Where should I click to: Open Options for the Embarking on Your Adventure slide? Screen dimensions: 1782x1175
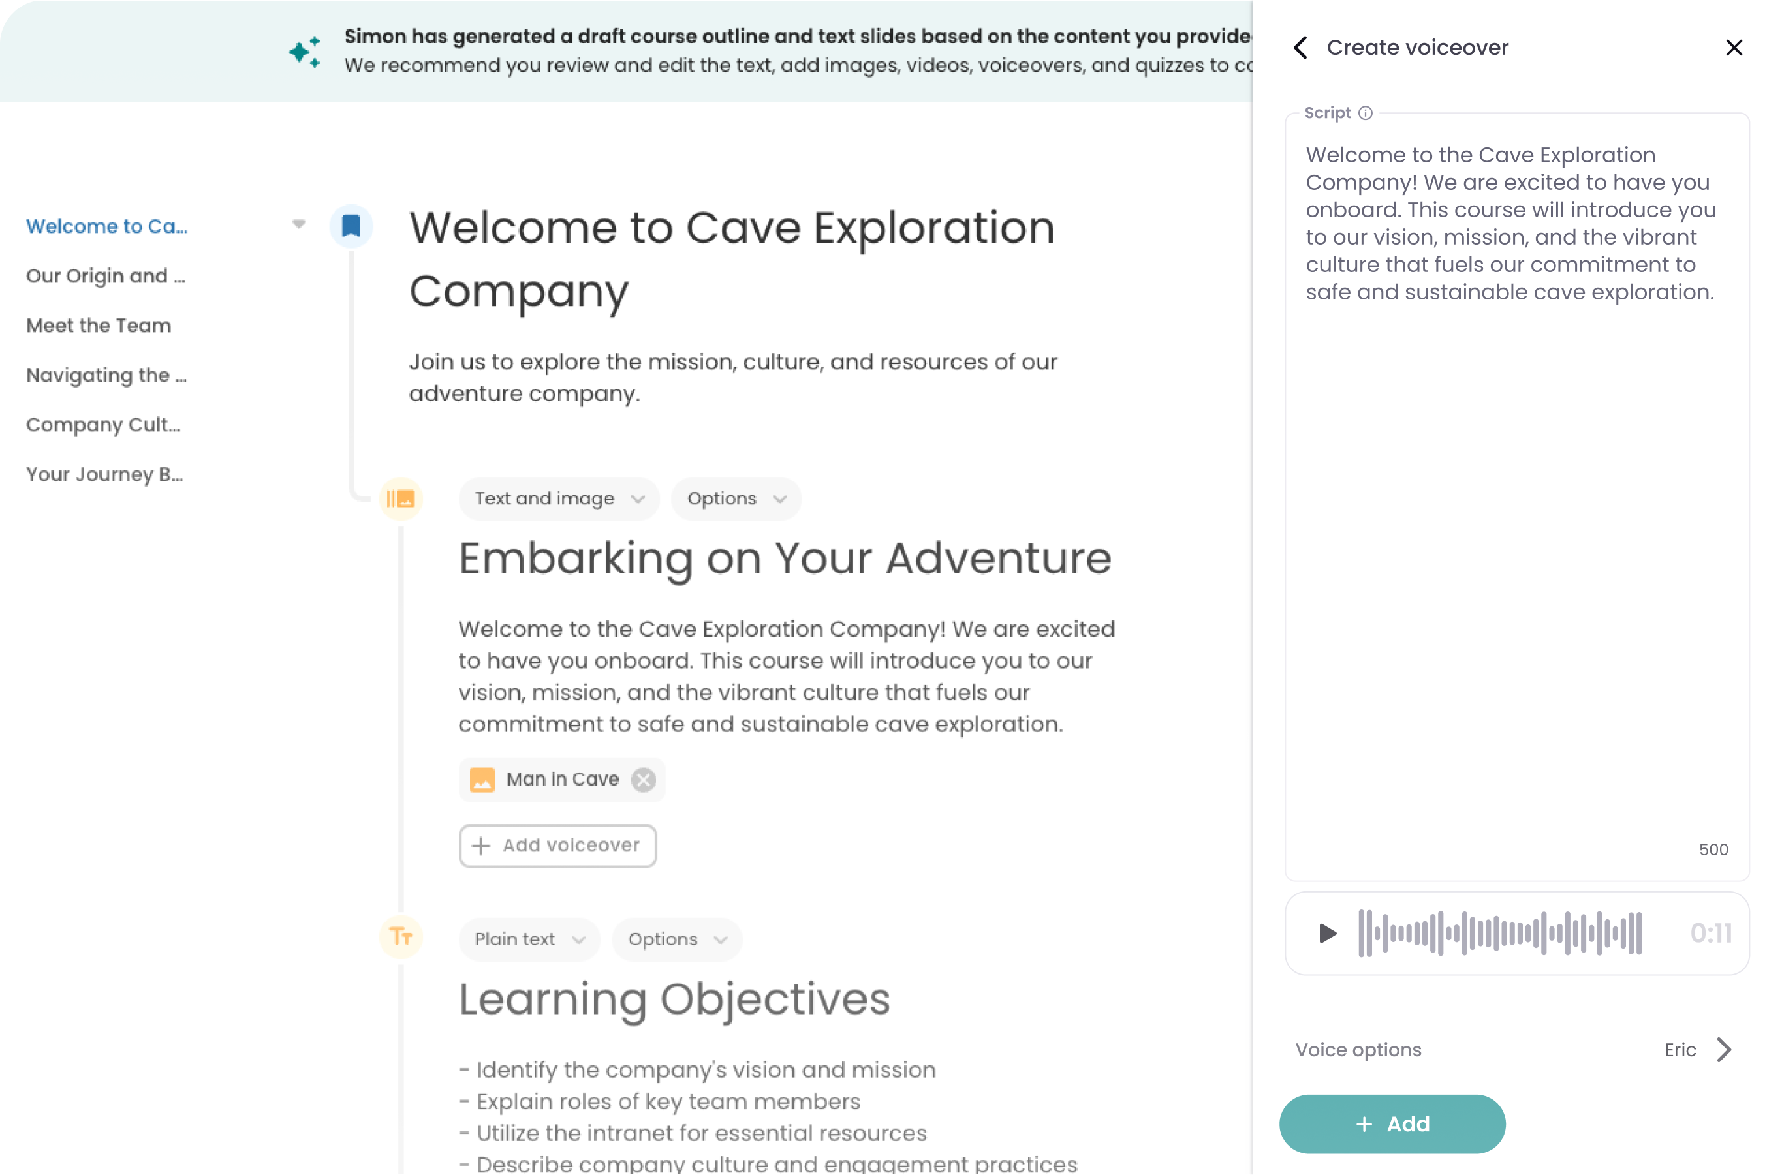tap(736, 498)
